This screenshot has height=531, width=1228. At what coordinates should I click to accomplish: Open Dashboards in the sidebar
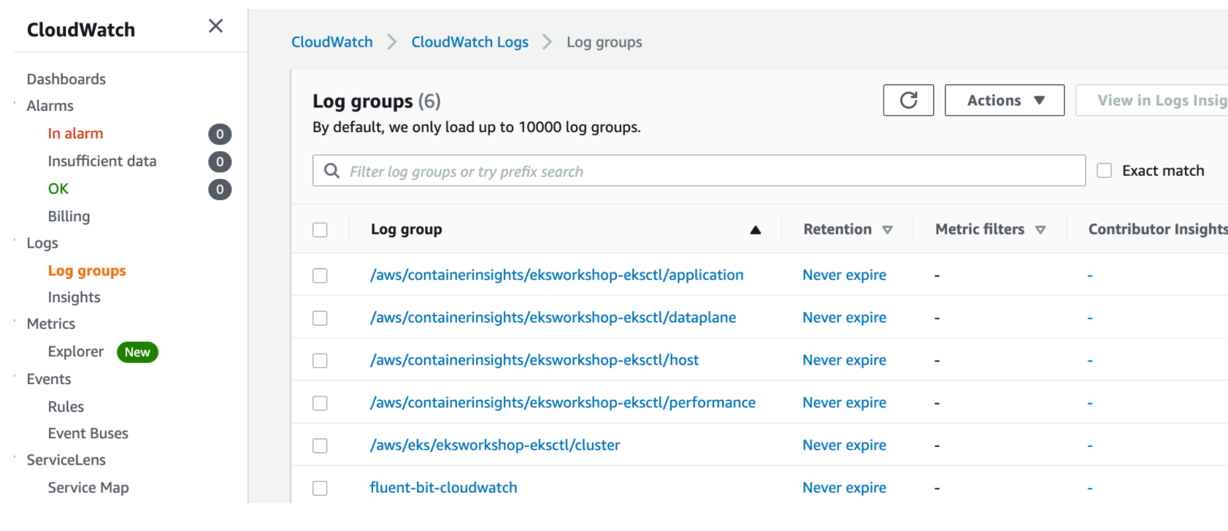point(66,79)
